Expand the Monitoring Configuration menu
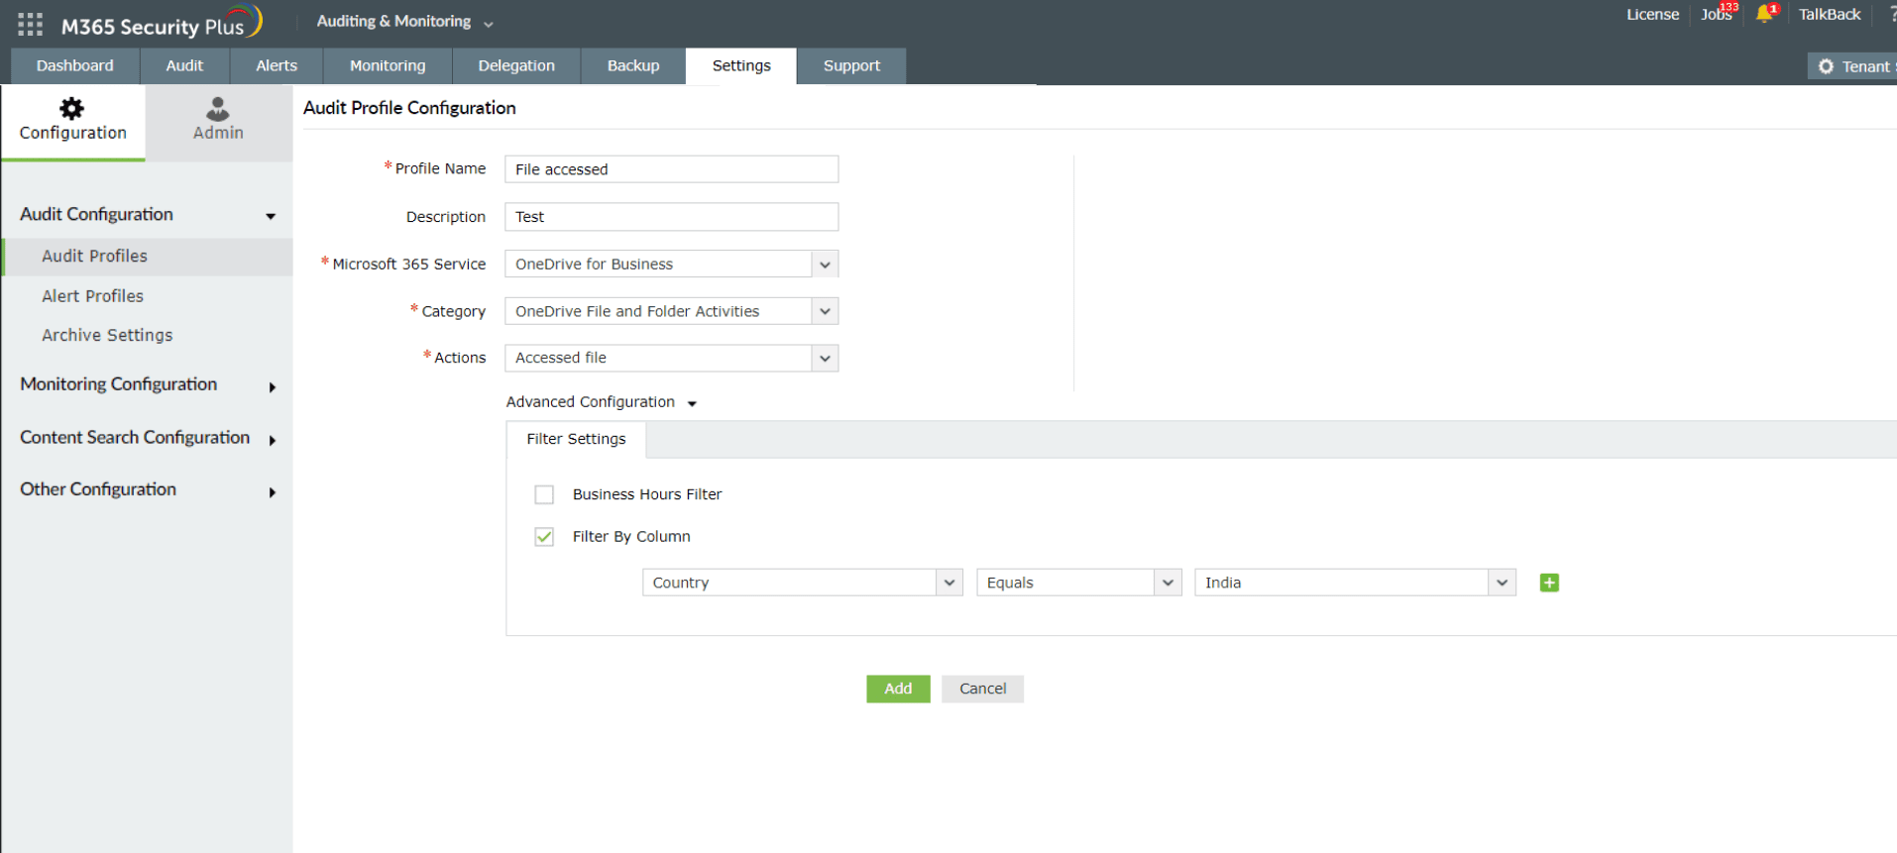This screenshot has width=1897, height=853. pos(147,384)
